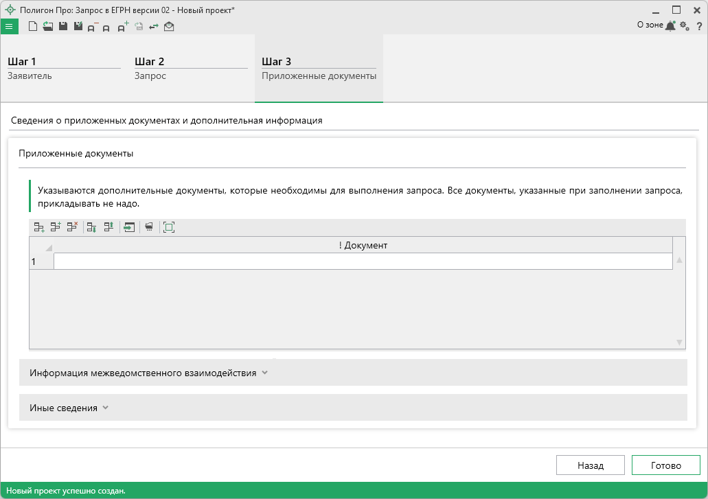Open an existing project folder

coord(47,27)
